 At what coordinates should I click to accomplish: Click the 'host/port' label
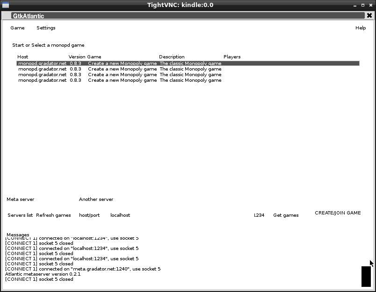89,215
